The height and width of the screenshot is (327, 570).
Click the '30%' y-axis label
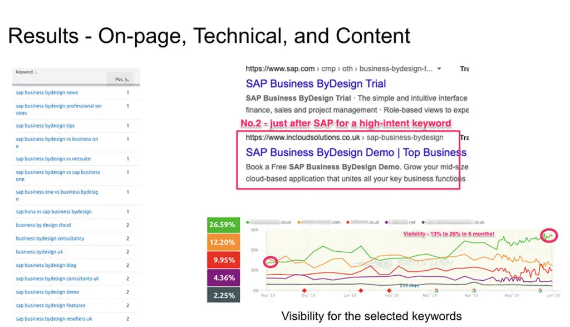tap(254, 230)
